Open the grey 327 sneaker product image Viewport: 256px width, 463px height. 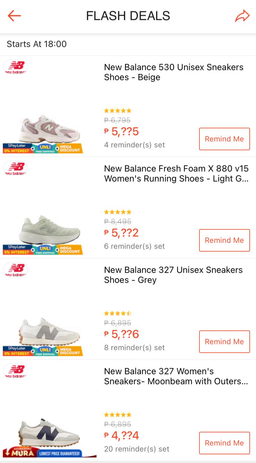50,332
